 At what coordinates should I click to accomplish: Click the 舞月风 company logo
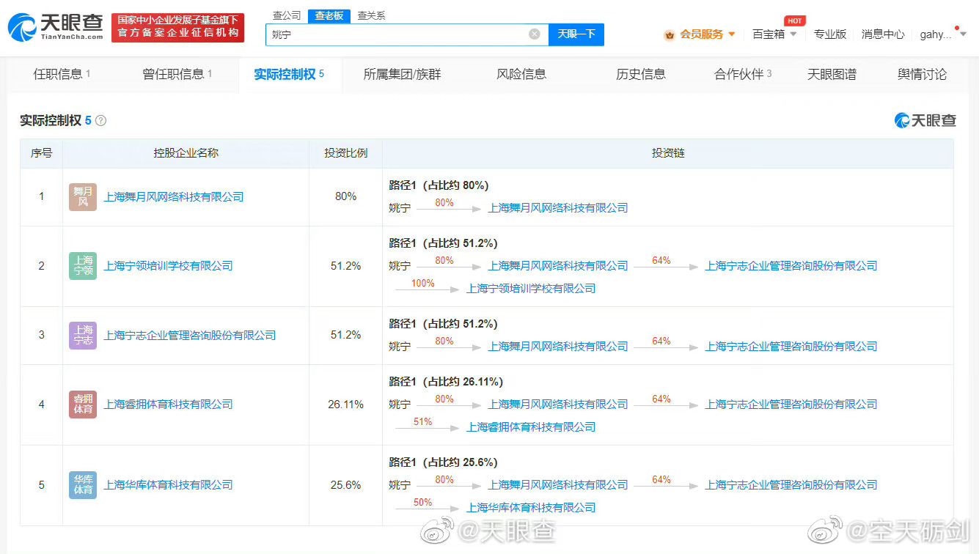[x=83, y=197]
